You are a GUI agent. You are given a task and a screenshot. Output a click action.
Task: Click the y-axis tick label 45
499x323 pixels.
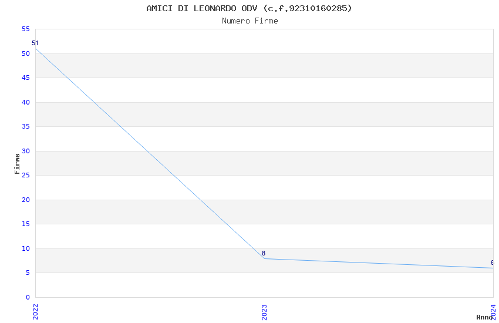pyautogui.click(x=26, y=78)
